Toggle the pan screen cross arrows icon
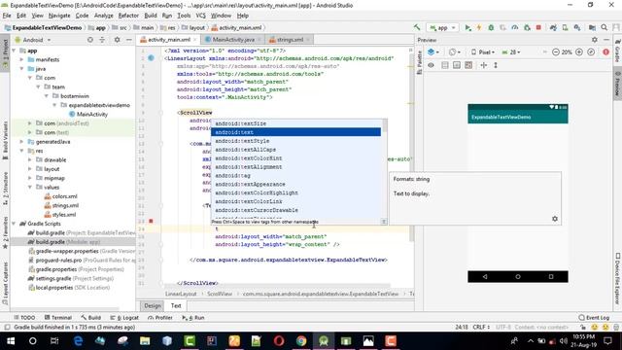622x350 pixels. tap(484, 65)
